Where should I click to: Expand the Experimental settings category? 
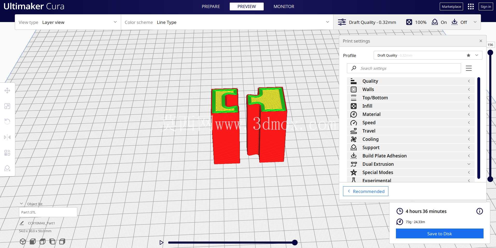click(x=411, y=180)
